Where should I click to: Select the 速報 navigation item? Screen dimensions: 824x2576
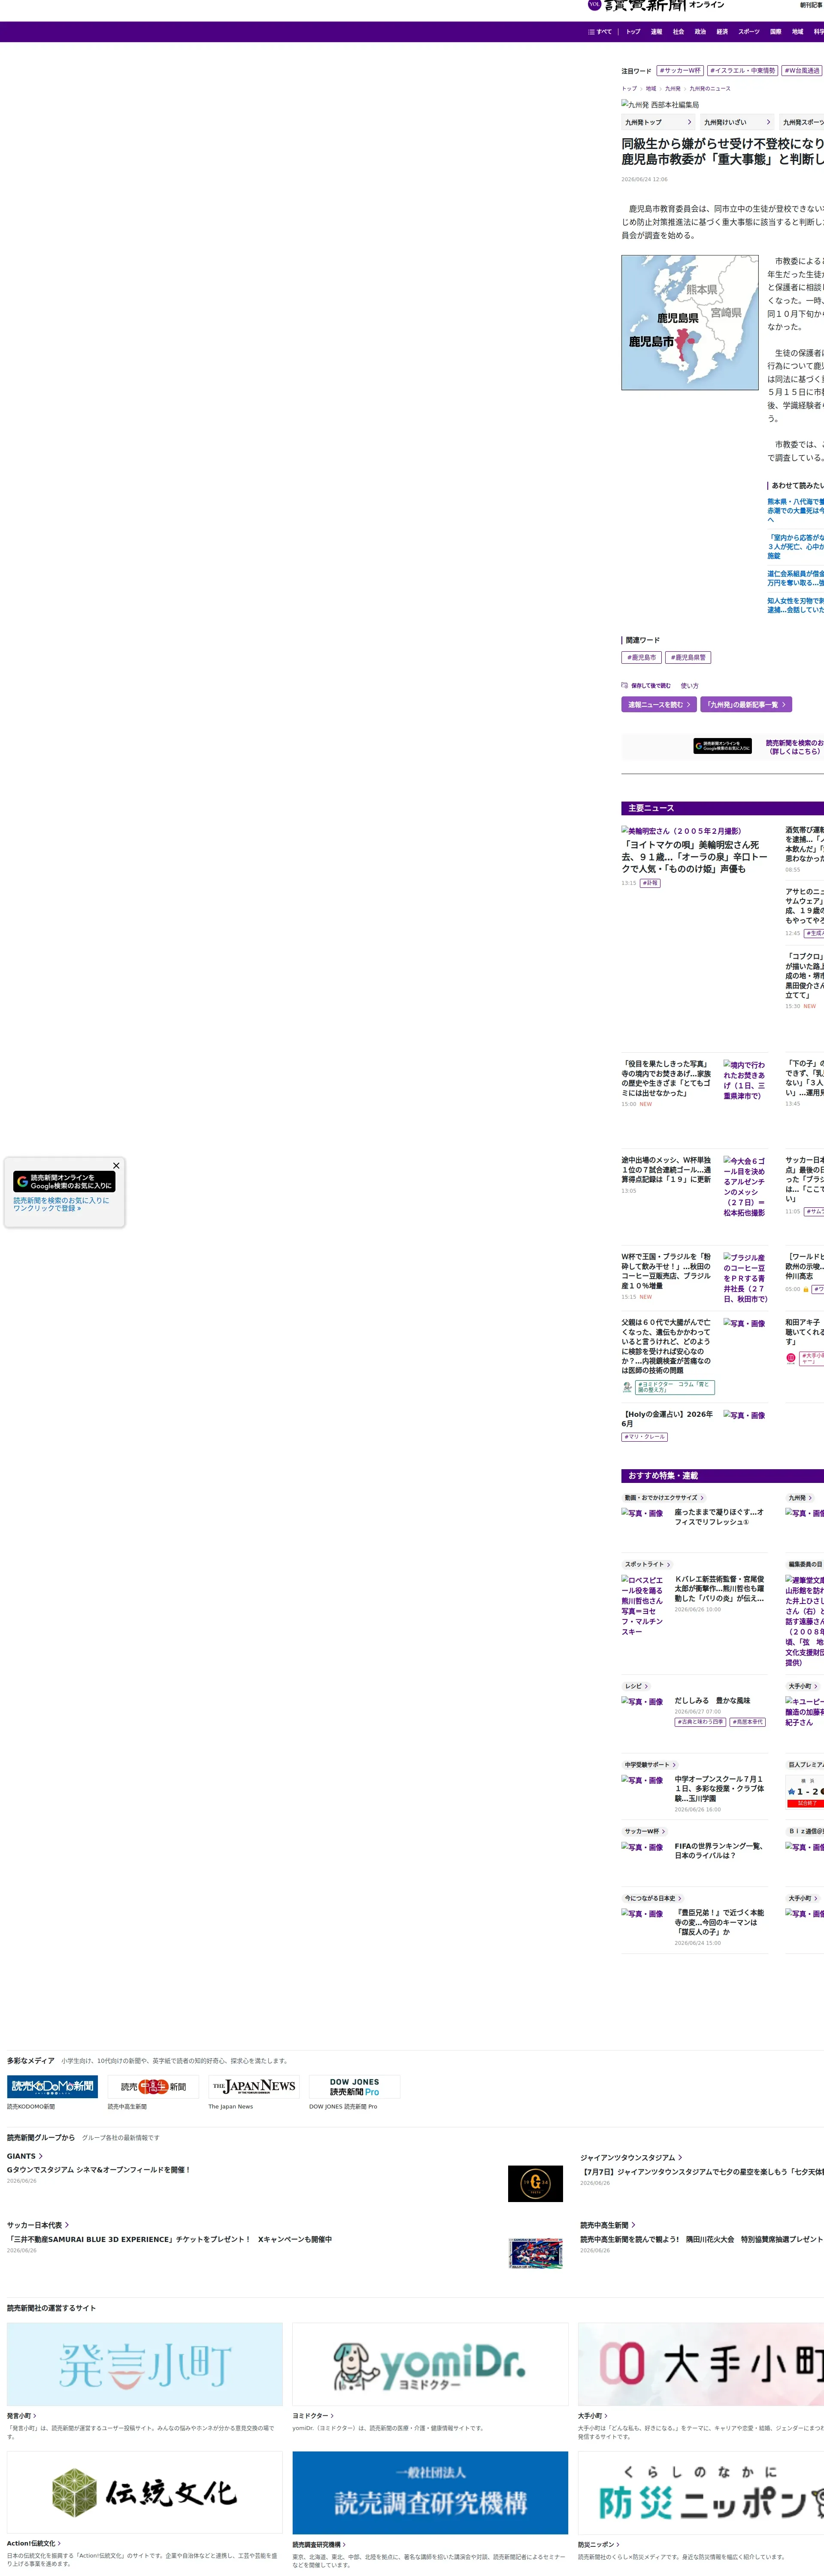[x=656, y=32]
